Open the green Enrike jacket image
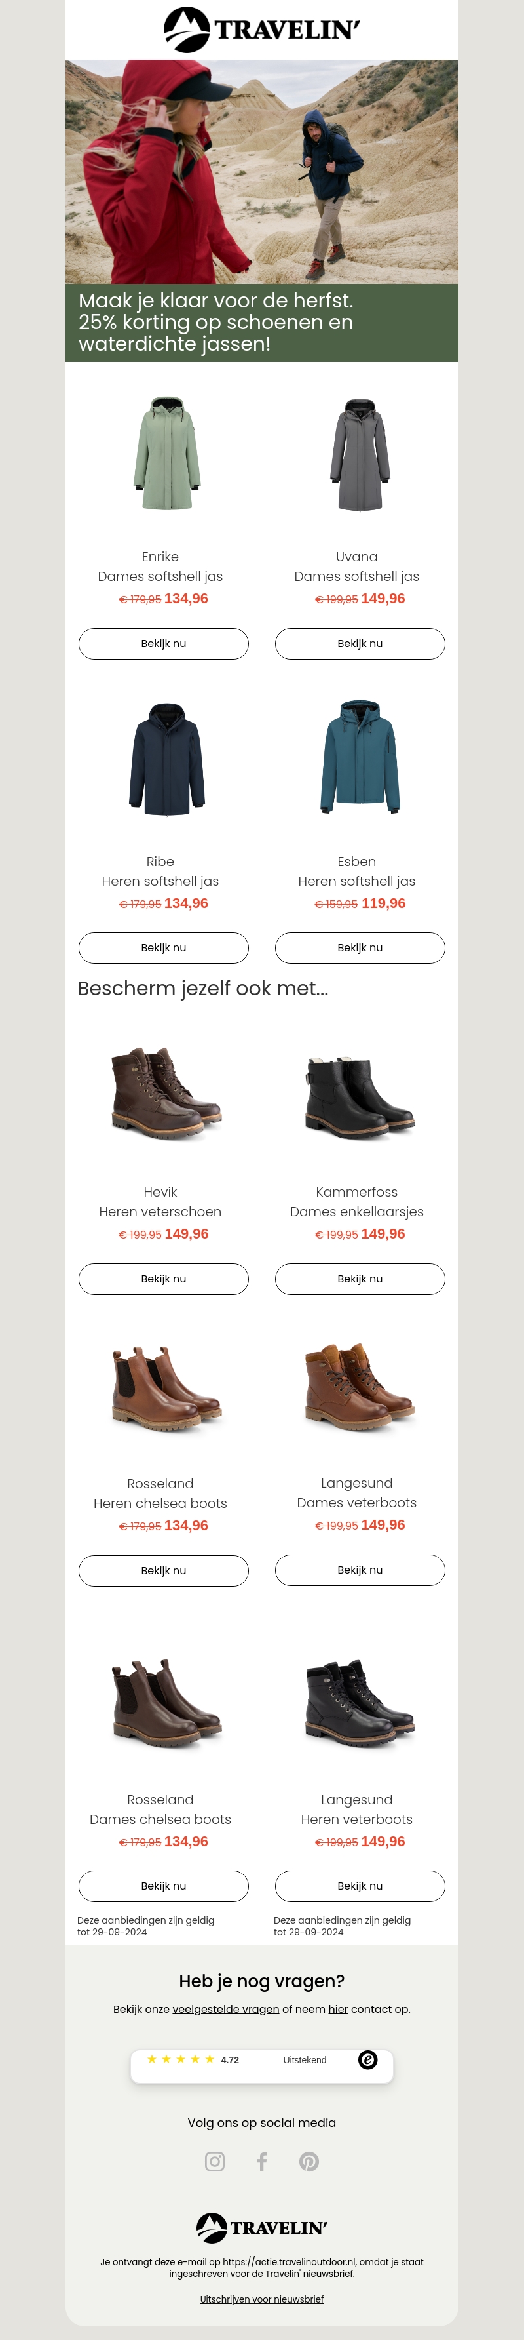The image size is (524, 2340). pyautogui.click(x=167, y=453)
